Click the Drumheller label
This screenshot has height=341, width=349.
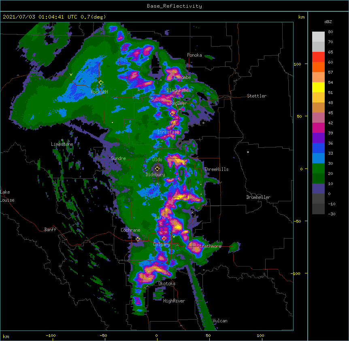(258, 197)
